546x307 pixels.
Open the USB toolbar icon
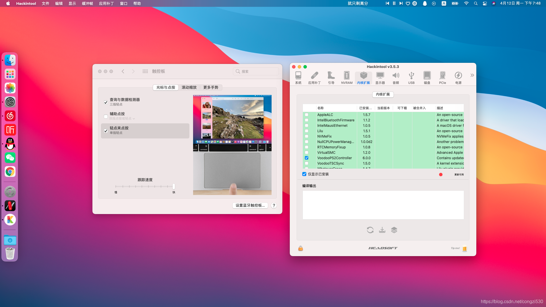coord(411,78)
